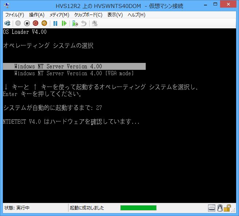Image resolution: width=239 pixels, height=216 pixels.
Task: Maximize the virtual machine connection window
Action: coord(215,4)
